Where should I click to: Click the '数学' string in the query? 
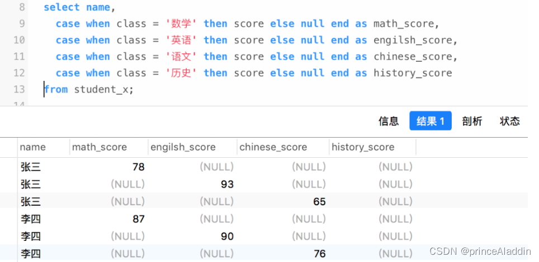[181, 23]
